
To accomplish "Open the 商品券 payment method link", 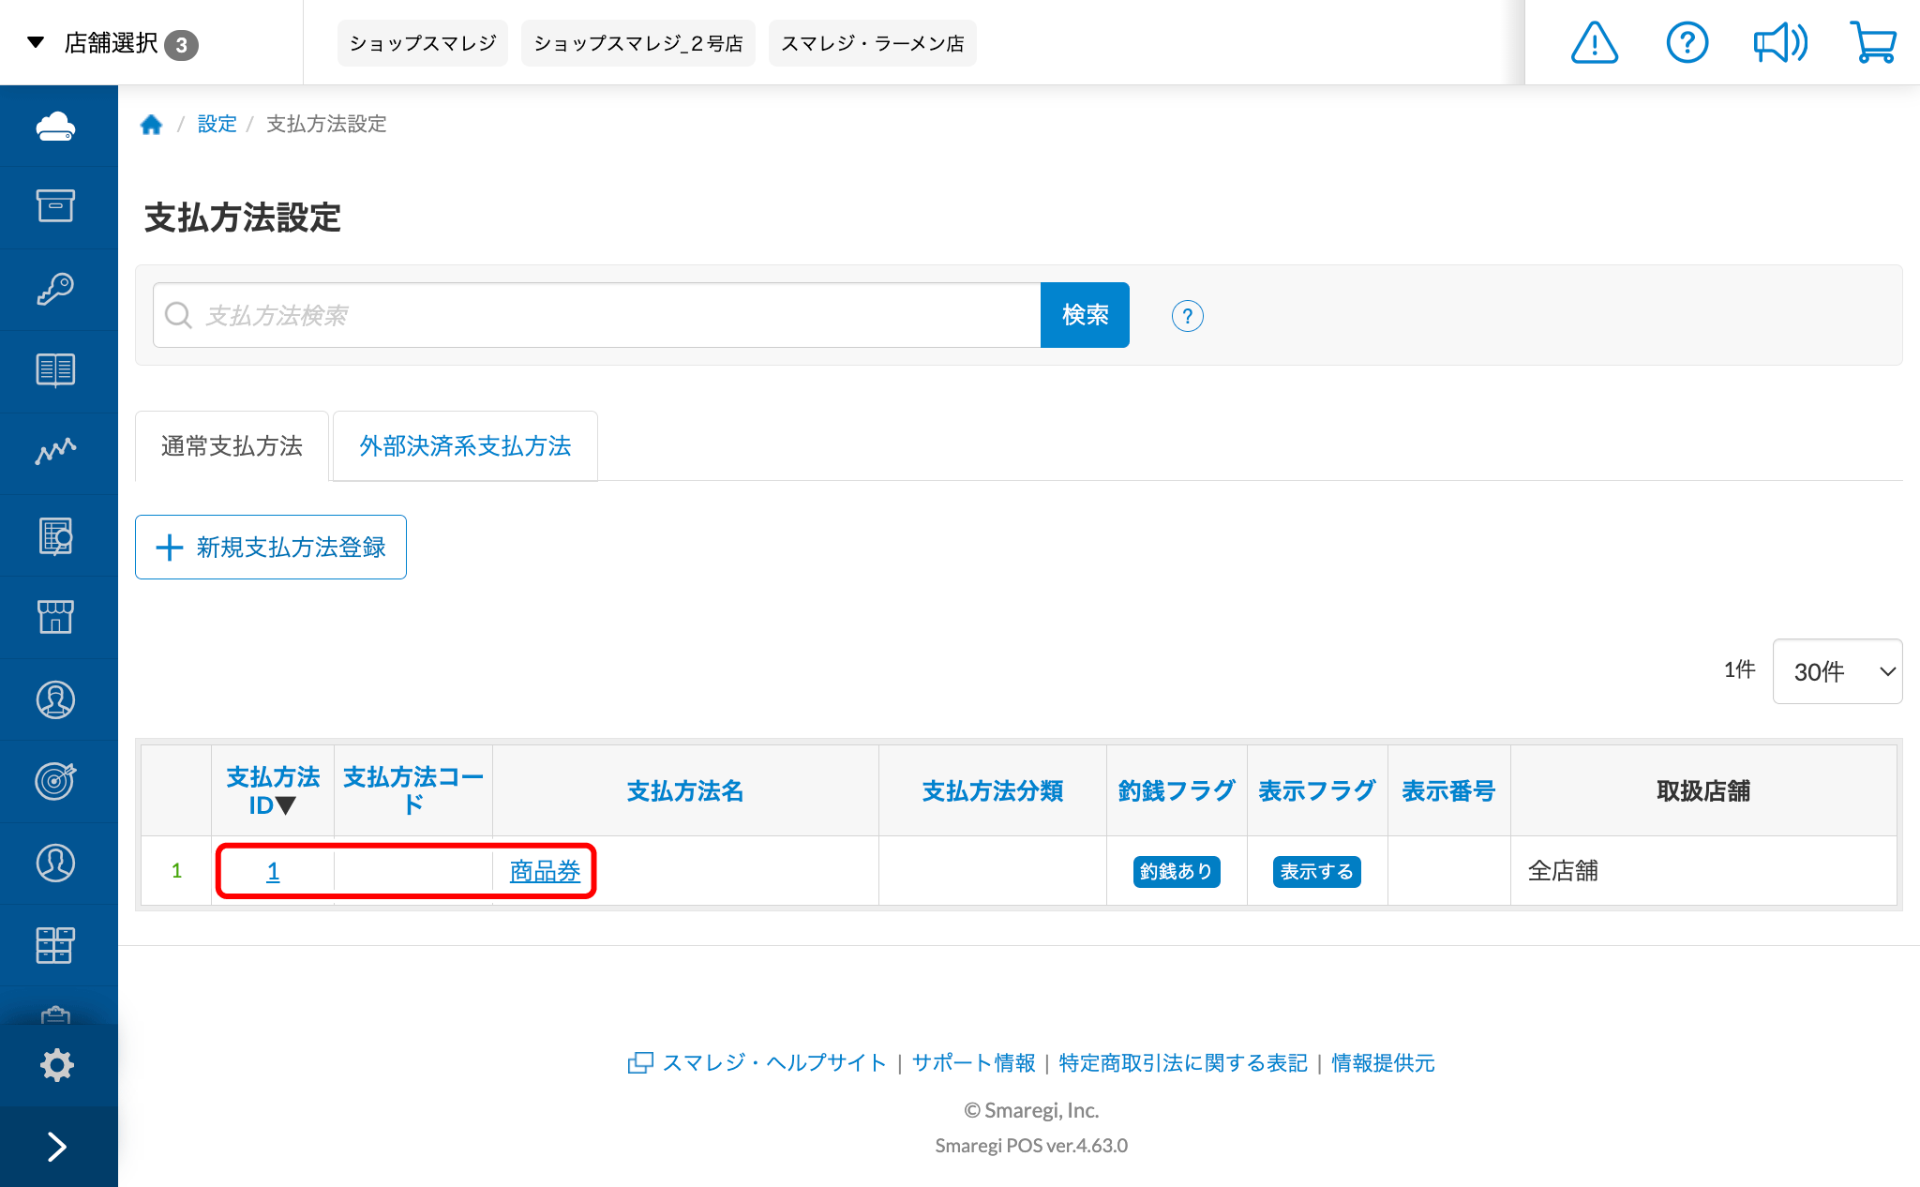I will [x=545, y=871].
